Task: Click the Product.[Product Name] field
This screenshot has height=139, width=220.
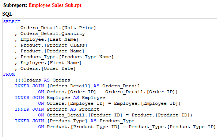Action: (x=52, y=51)
